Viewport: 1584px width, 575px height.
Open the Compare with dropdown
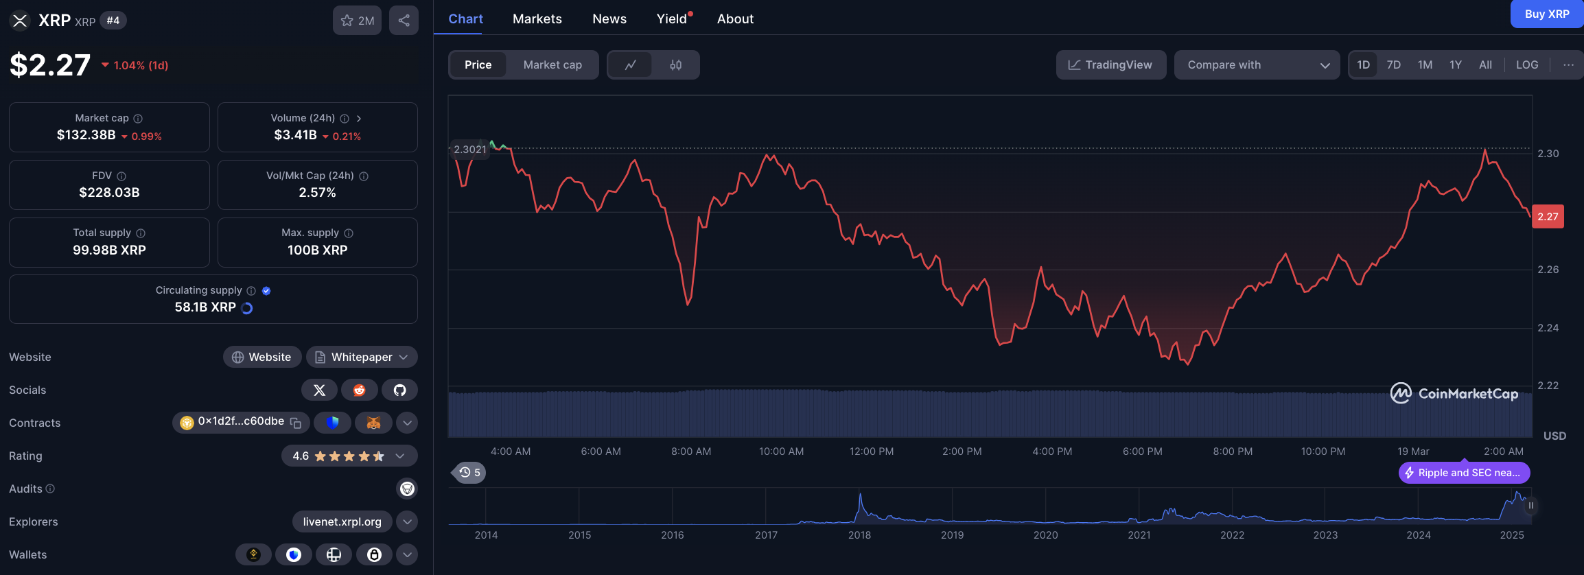click(1257, 65)
